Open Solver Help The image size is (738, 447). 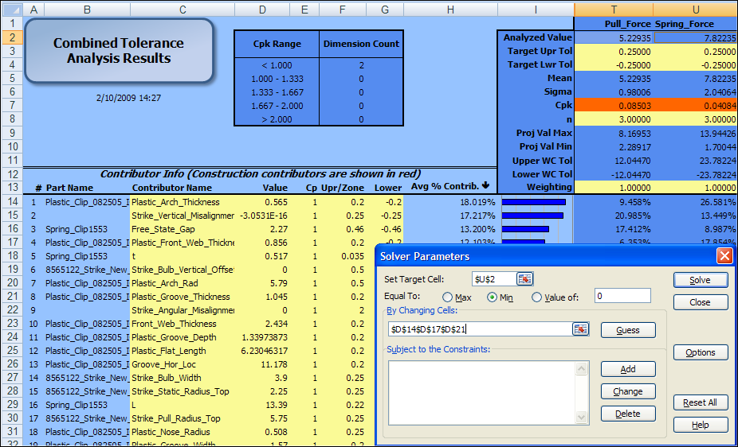[x=700, y=425]
